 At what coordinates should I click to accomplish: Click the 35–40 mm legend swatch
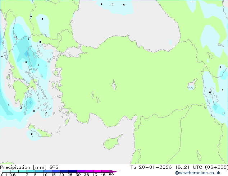click(89, 171)
